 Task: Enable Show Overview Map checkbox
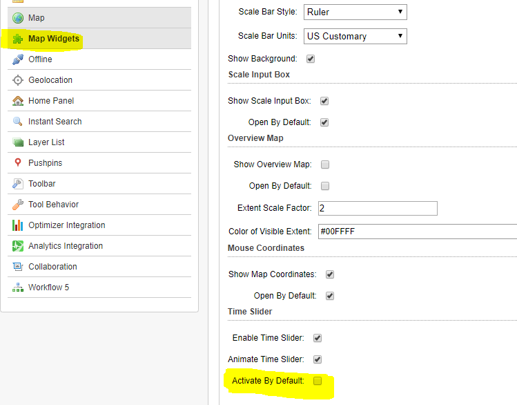pyautogui.click(x=325, y=164)
